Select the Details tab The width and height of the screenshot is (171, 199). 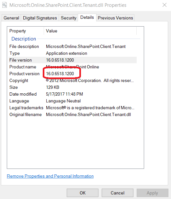point(87,18)
